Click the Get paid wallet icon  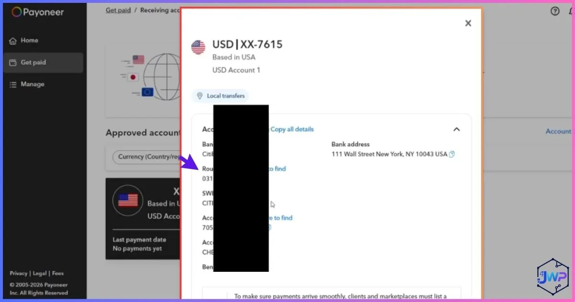[13, 62]
